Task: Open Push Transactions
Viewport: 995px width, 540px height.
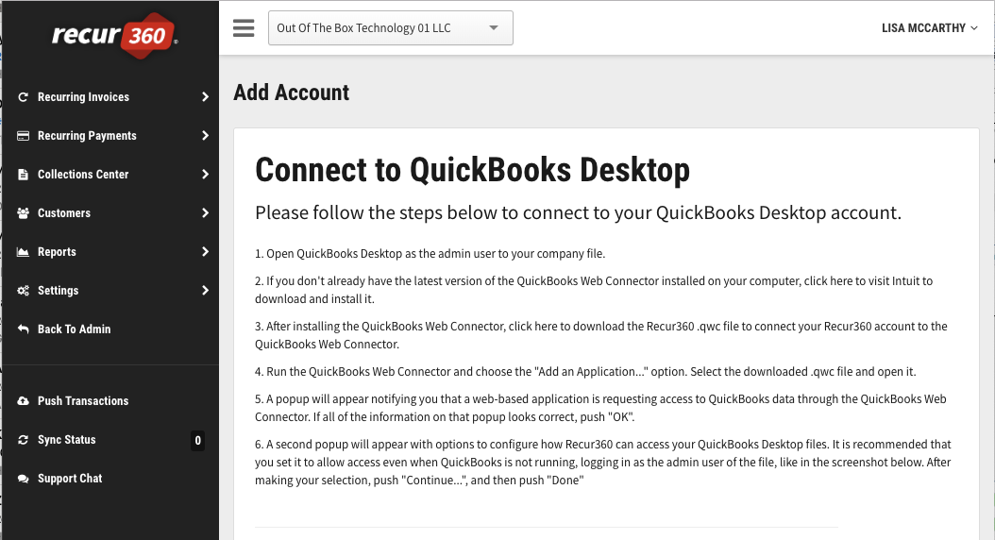Action: (x=111, y=401)
